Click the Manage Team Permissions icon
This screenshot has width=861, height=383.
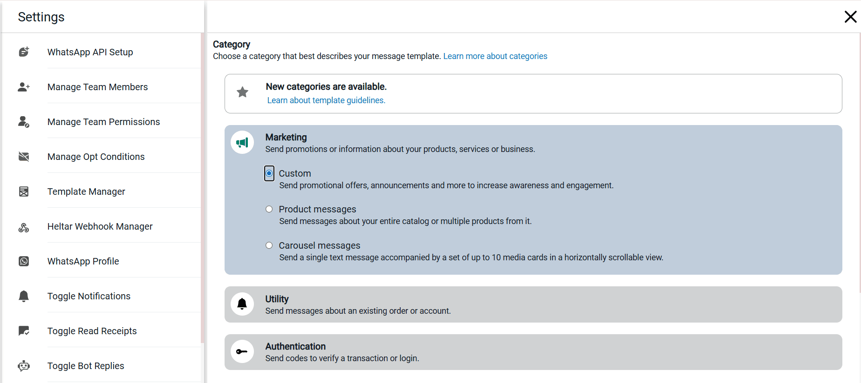[24, 122]
